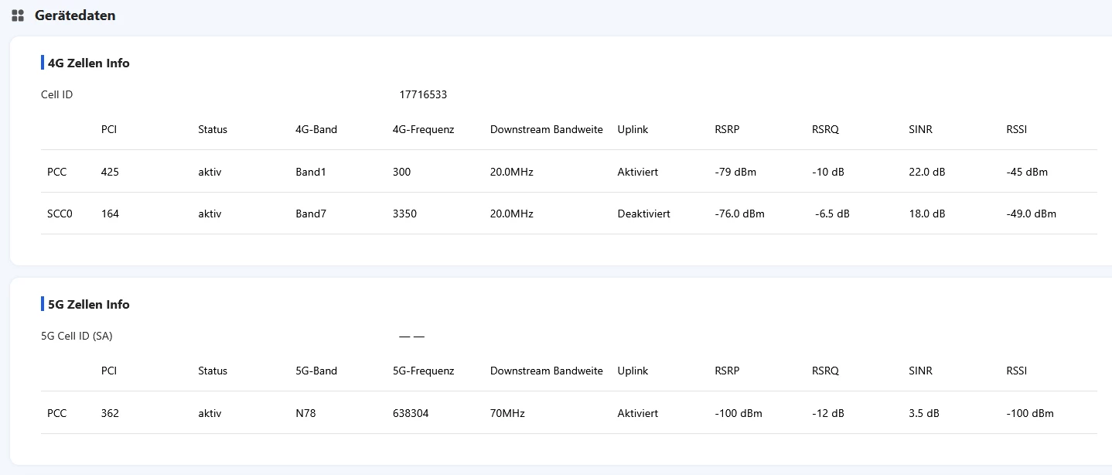Viewport: 1112px width, 475px height.
Task: Click the Band7 cell
Action: 311,214
